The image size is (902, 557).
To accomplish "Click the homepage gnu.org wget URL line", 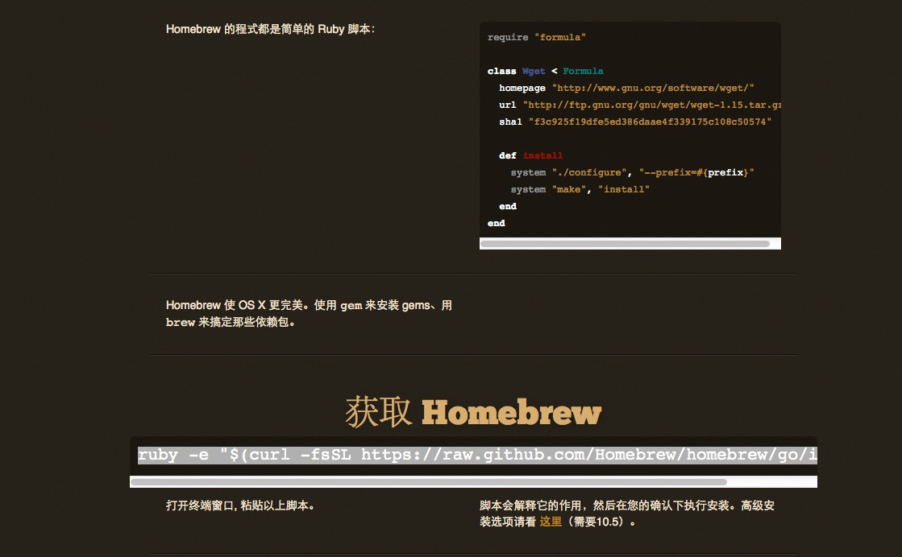I will point(626,88).
